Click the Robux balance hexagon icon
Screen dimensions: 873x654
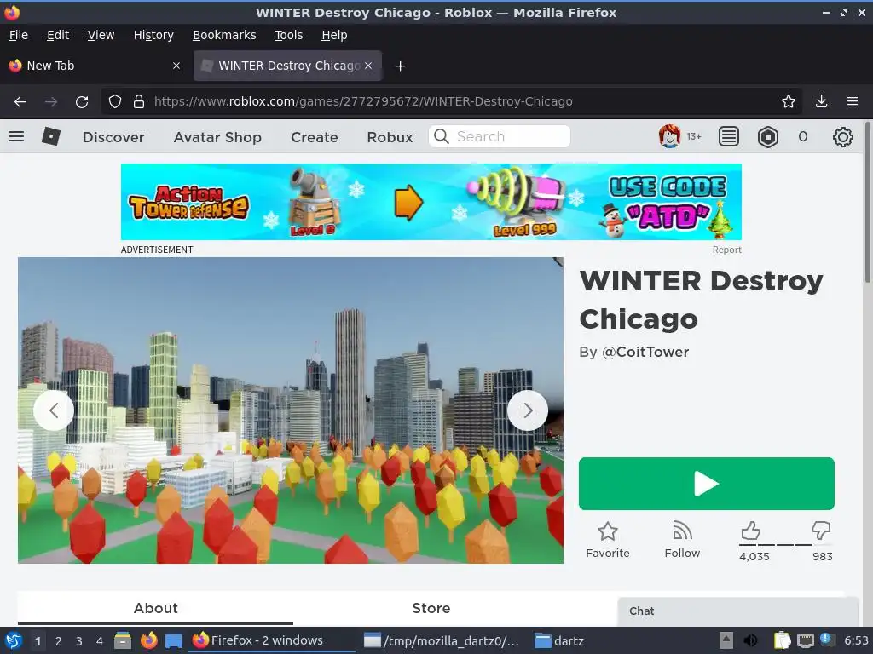click(768, 136)
